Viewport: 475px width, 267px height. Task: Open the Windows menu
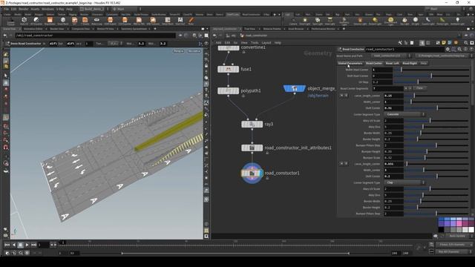(x=47, y=9)
